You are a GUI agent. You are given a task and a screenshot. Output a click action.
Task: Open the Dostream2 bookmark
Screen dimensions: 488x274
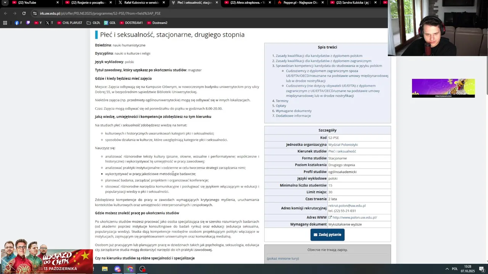157,23
